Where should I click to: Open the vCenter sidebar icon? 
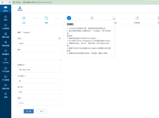(x=5, y=61)
